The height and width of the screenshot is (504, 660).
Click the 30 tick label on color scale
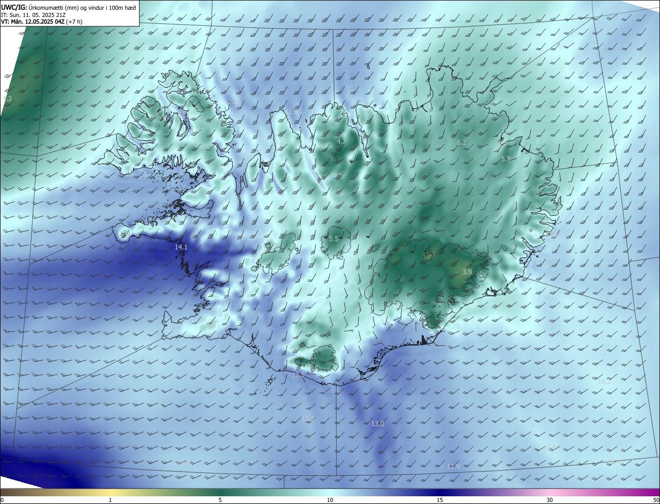pos(550,500)
